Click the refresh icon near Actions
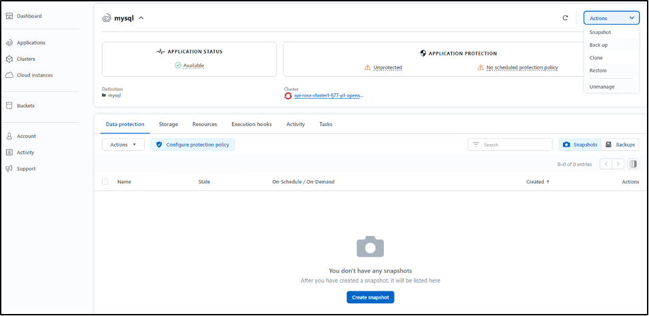The height and width of the screenshot is (316, 649). [x=566, y=18]
